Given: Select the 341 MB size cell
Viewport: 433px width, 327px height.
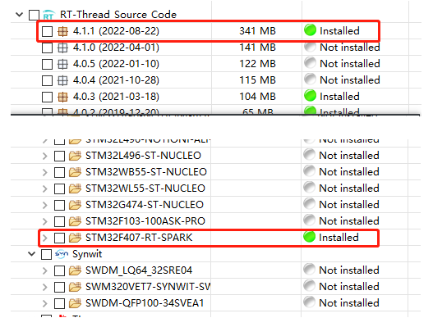Looking at the screenshot, I should (257, 31).
